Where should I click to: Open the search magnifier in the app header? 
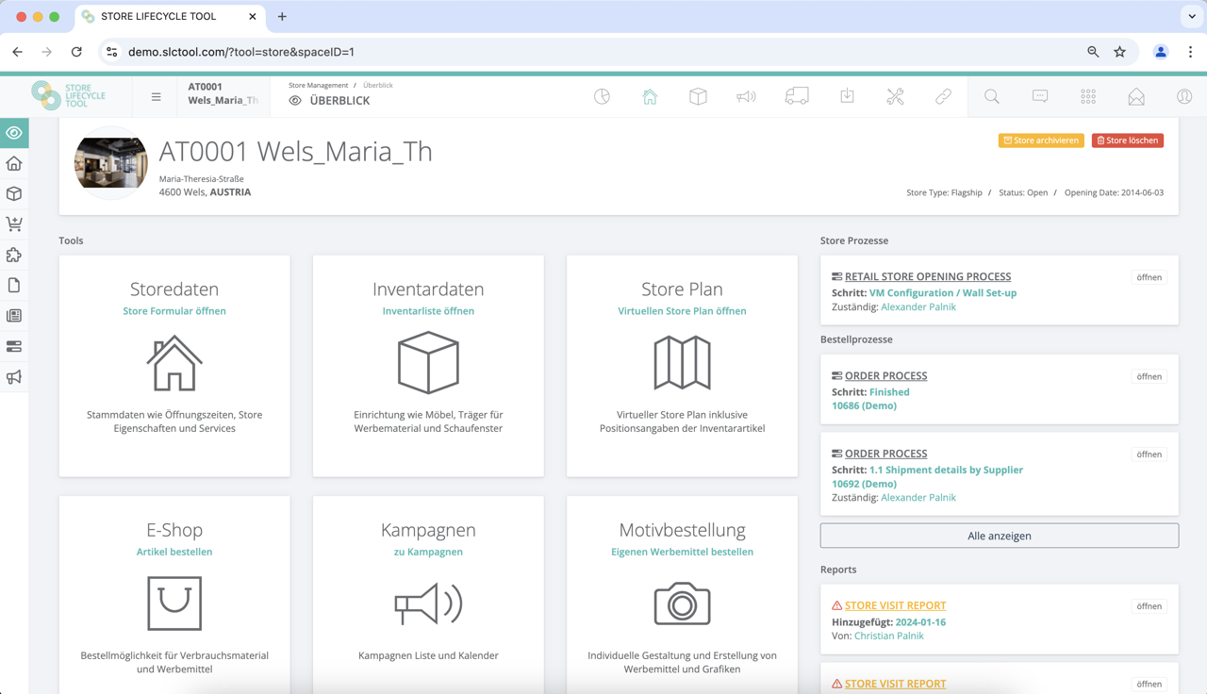pos(992,96)
